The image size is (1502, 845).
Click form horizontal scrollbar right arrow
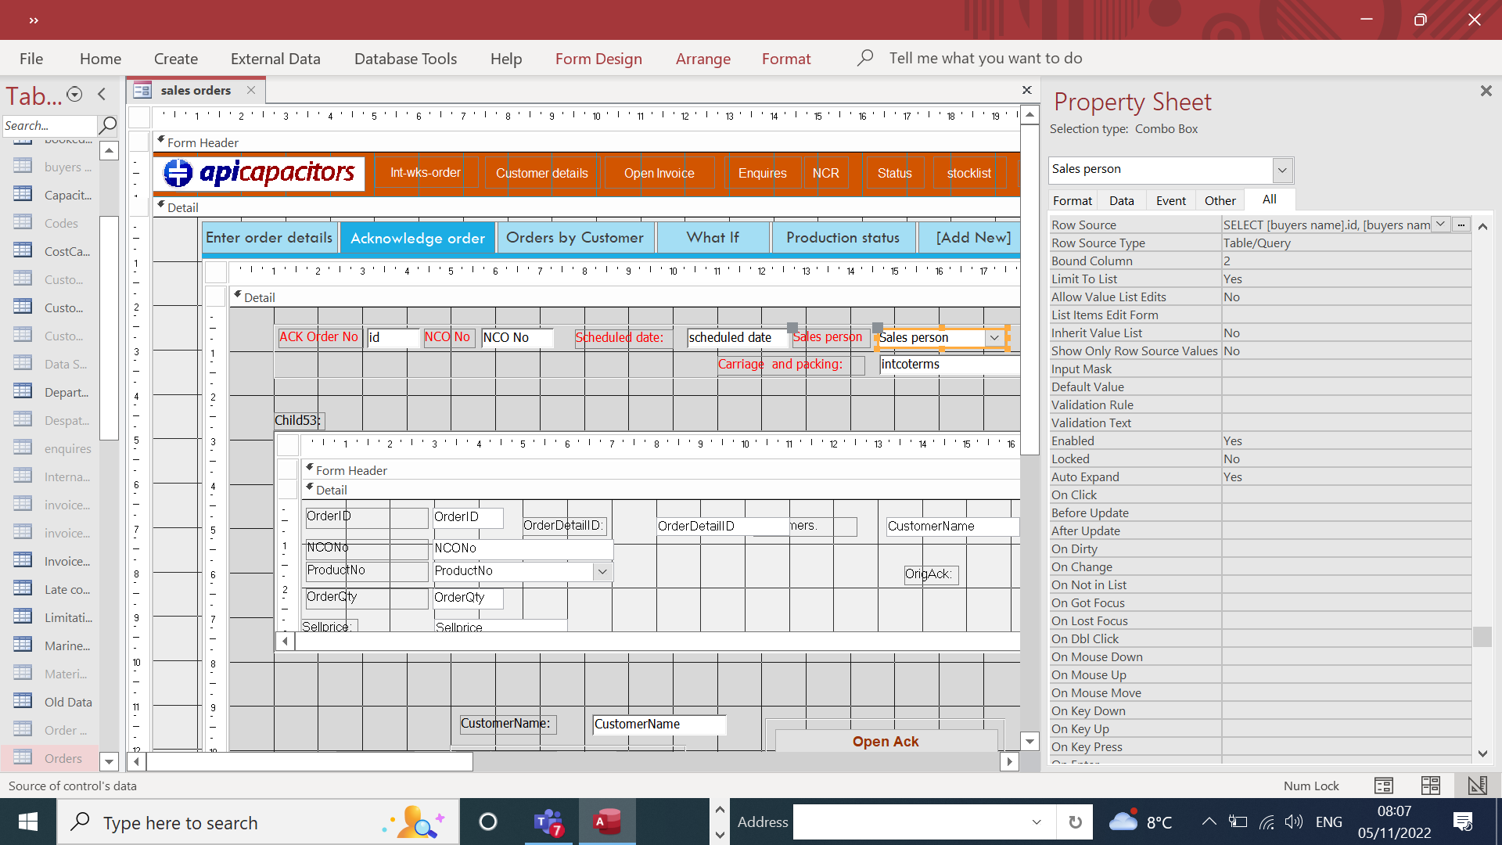1009,761
